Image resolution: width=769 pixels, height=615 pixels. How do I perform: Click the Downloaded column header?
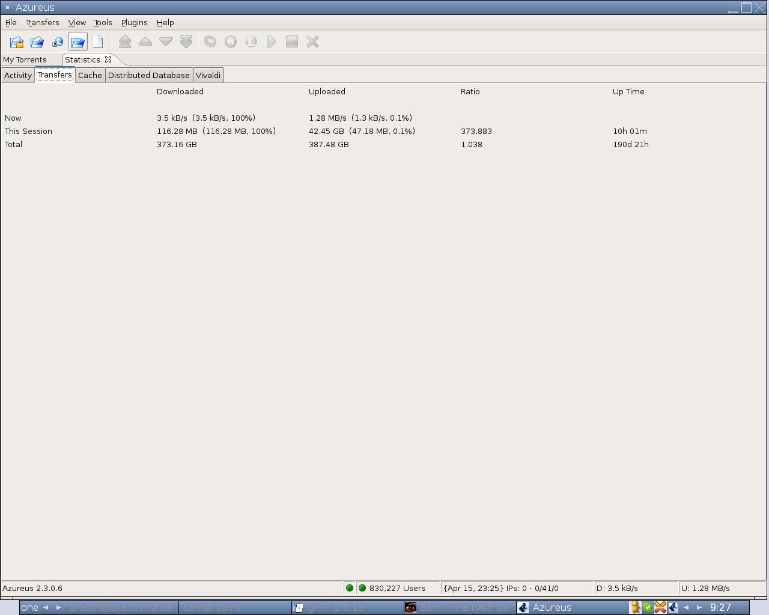click(180, 91)
